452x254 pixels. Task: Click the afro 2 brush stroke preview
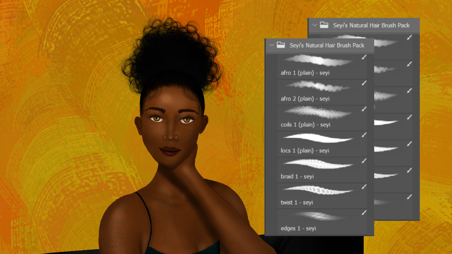(318, 86)
